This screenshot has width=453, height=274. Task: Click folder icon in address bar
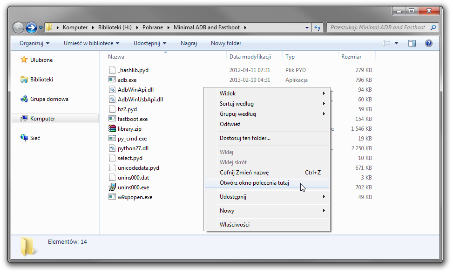click(49, 27)
